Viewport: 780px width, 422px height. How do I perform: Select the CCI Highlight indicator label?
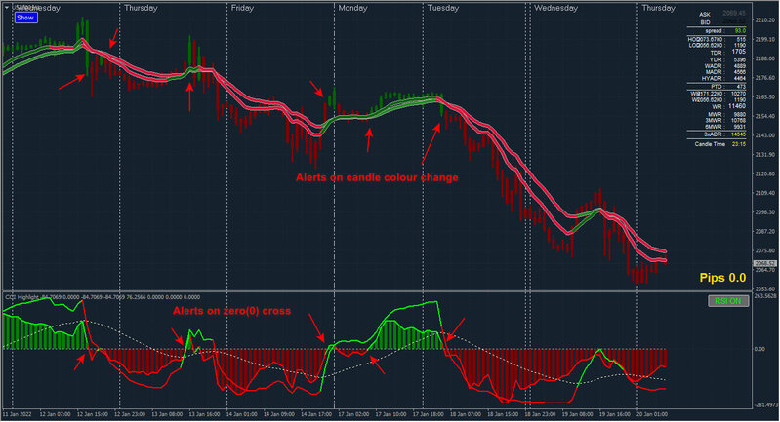[22, 297]
